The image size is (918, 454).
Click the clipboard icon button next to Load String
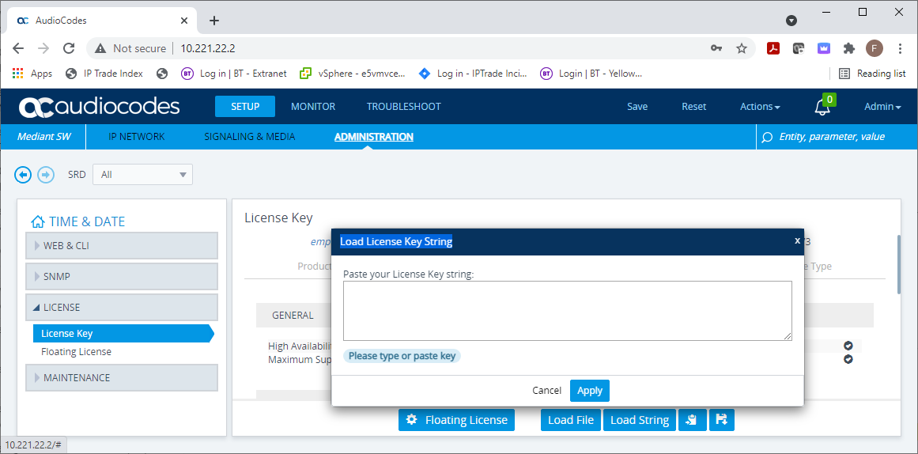692,419
